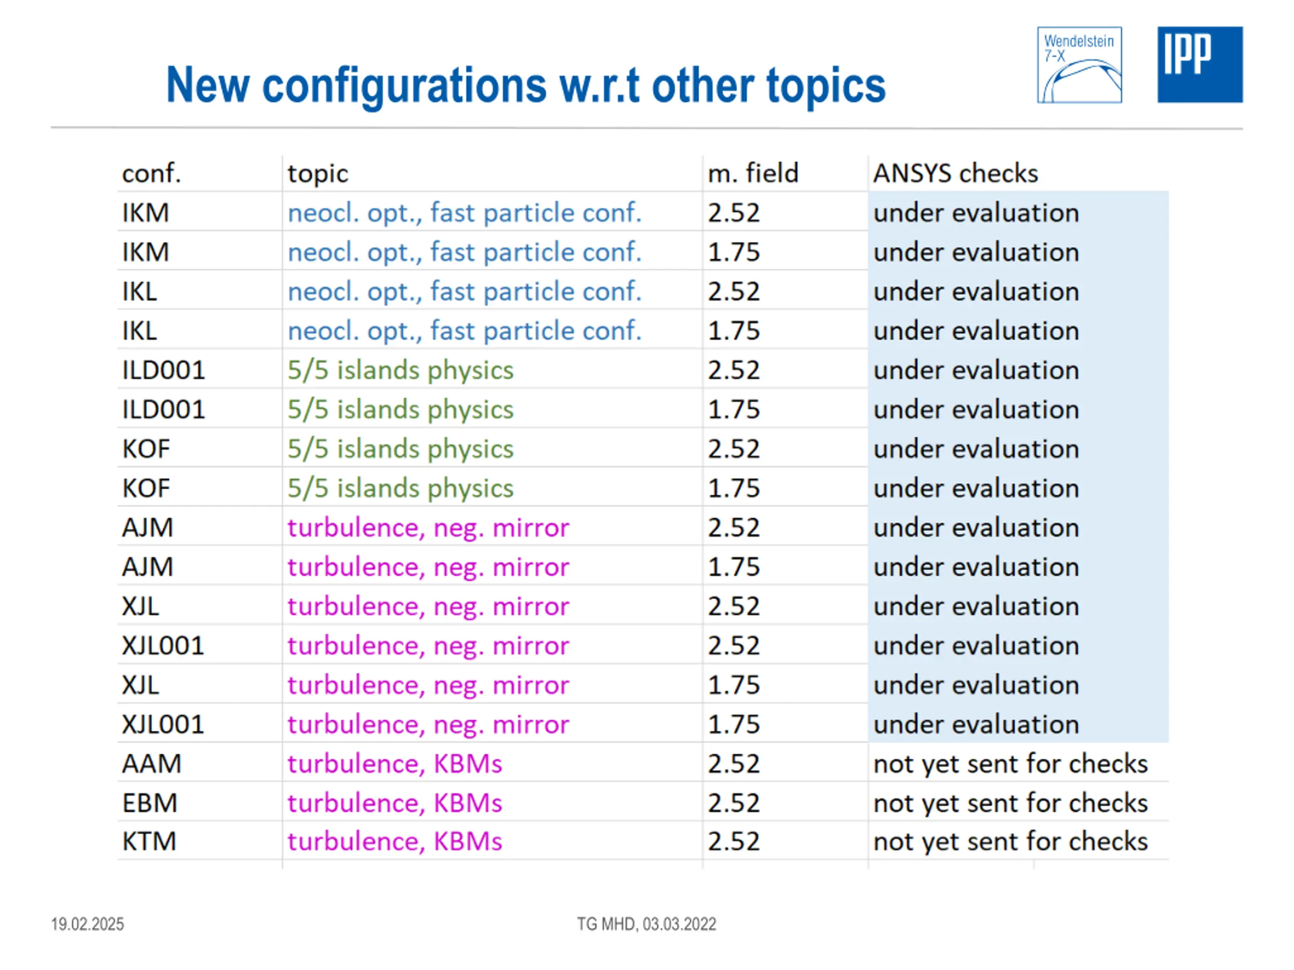Click 'not yet sent for checks' in EBM row
The height and width of the screenshot is (970, 1294).
pyautogui.click(x=1010, y=803)
